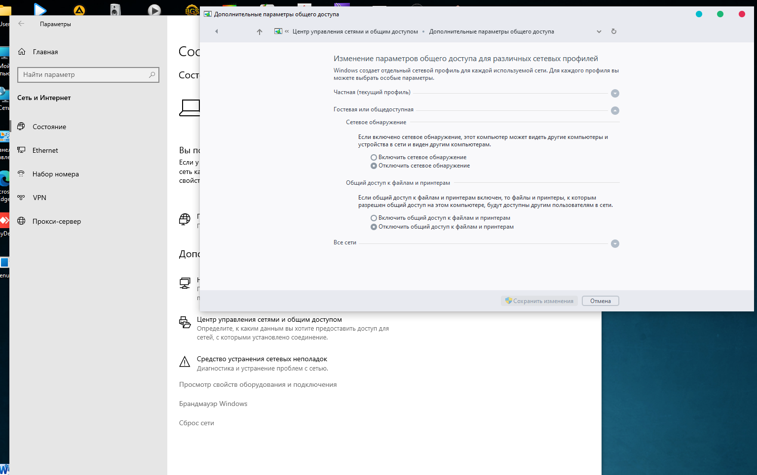757x475 pixels.
Task: Open the Прокси-сервер globe icon
Action: point(21,221)
